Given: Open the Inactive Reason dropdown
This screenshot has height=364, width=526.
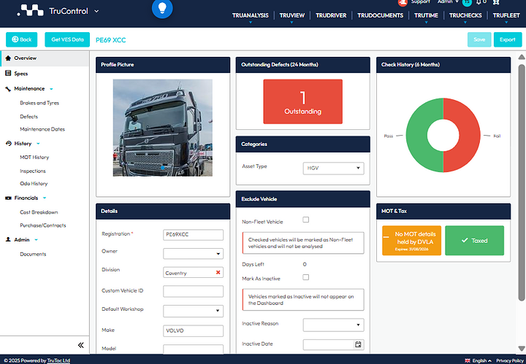Looking at the screenshot, I should click(x=333, y=325).
